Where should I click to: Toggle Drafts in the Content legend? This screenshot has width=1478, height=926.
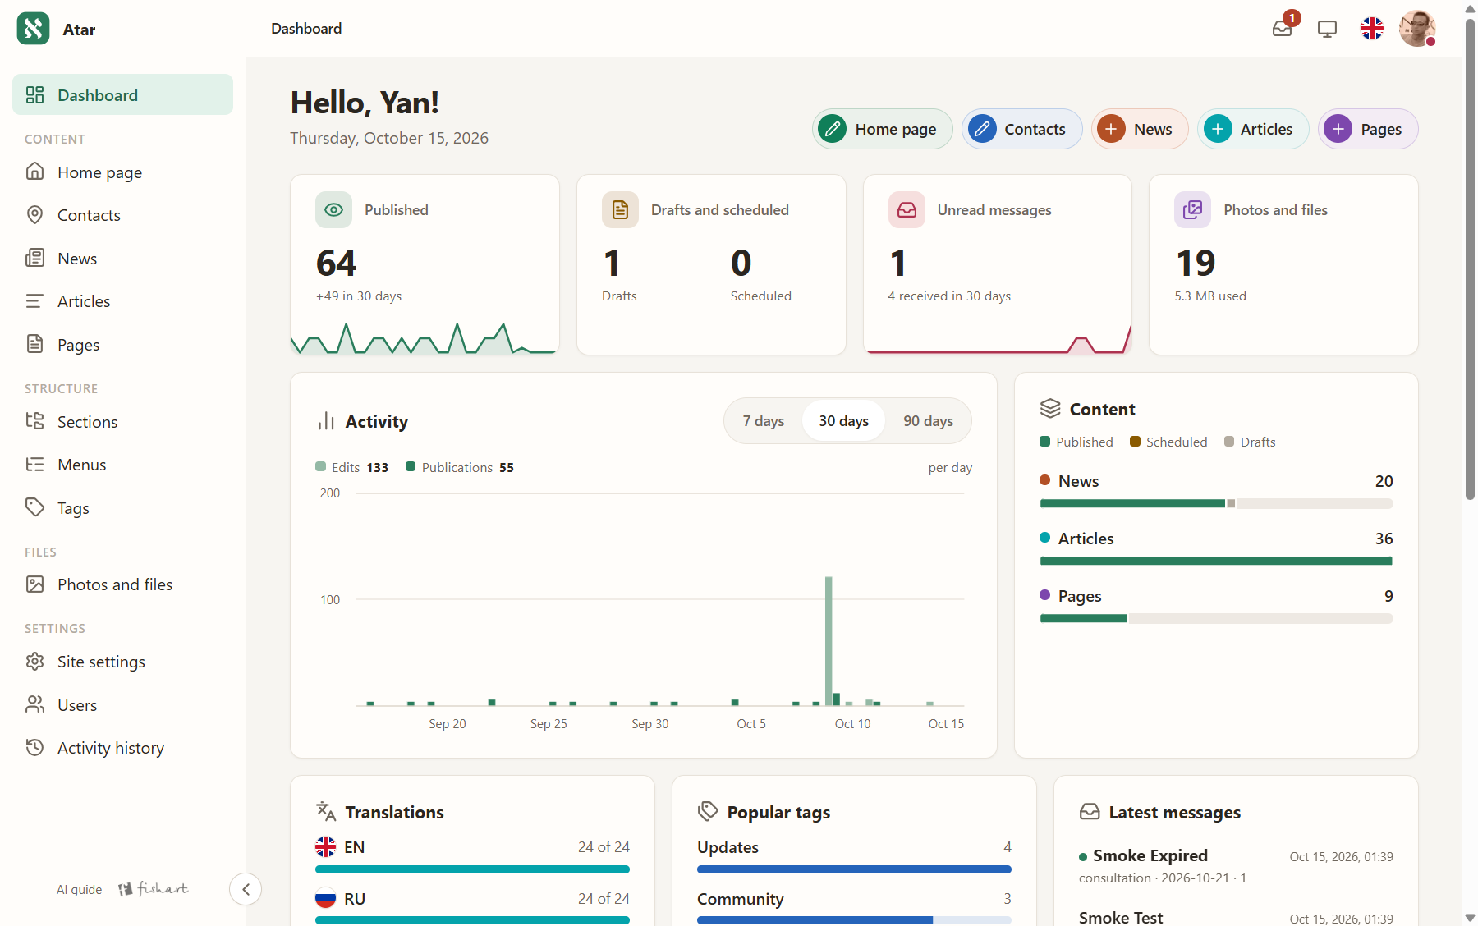1250,442
